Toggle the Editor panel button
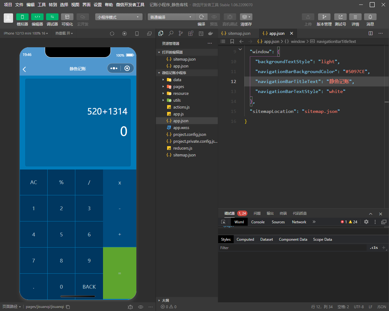 pos(37,17)
